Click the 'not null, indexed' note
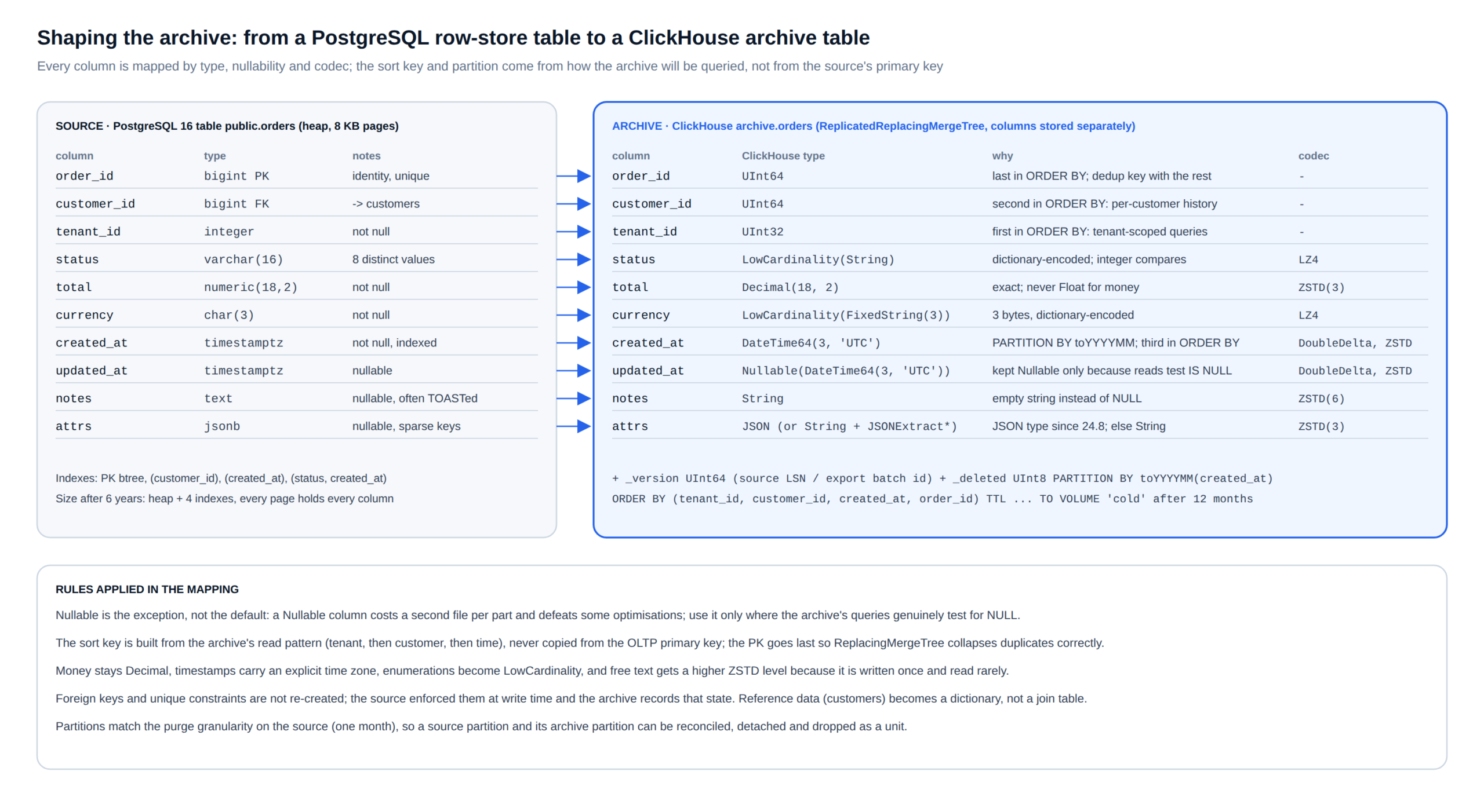 pyautogui.click(x=394, y=343)
